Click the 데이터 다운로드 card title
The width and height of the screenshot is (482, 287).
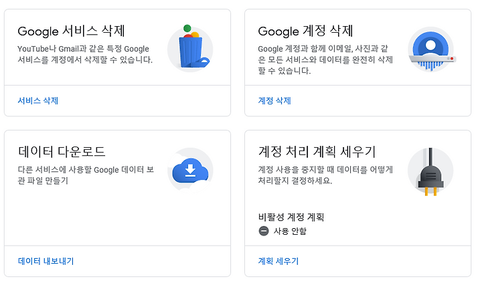(x=62, y=152)
